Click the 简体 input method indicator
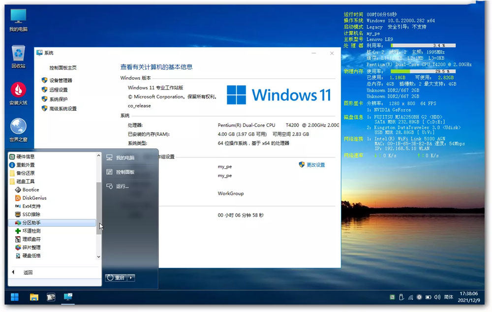492x312 pixels. pyautogui.click(x=448, y=297)
